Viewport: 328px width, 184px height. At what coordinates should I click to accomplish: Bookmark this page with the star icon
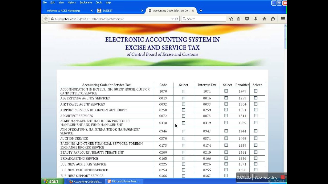click(x=231, y=19)
